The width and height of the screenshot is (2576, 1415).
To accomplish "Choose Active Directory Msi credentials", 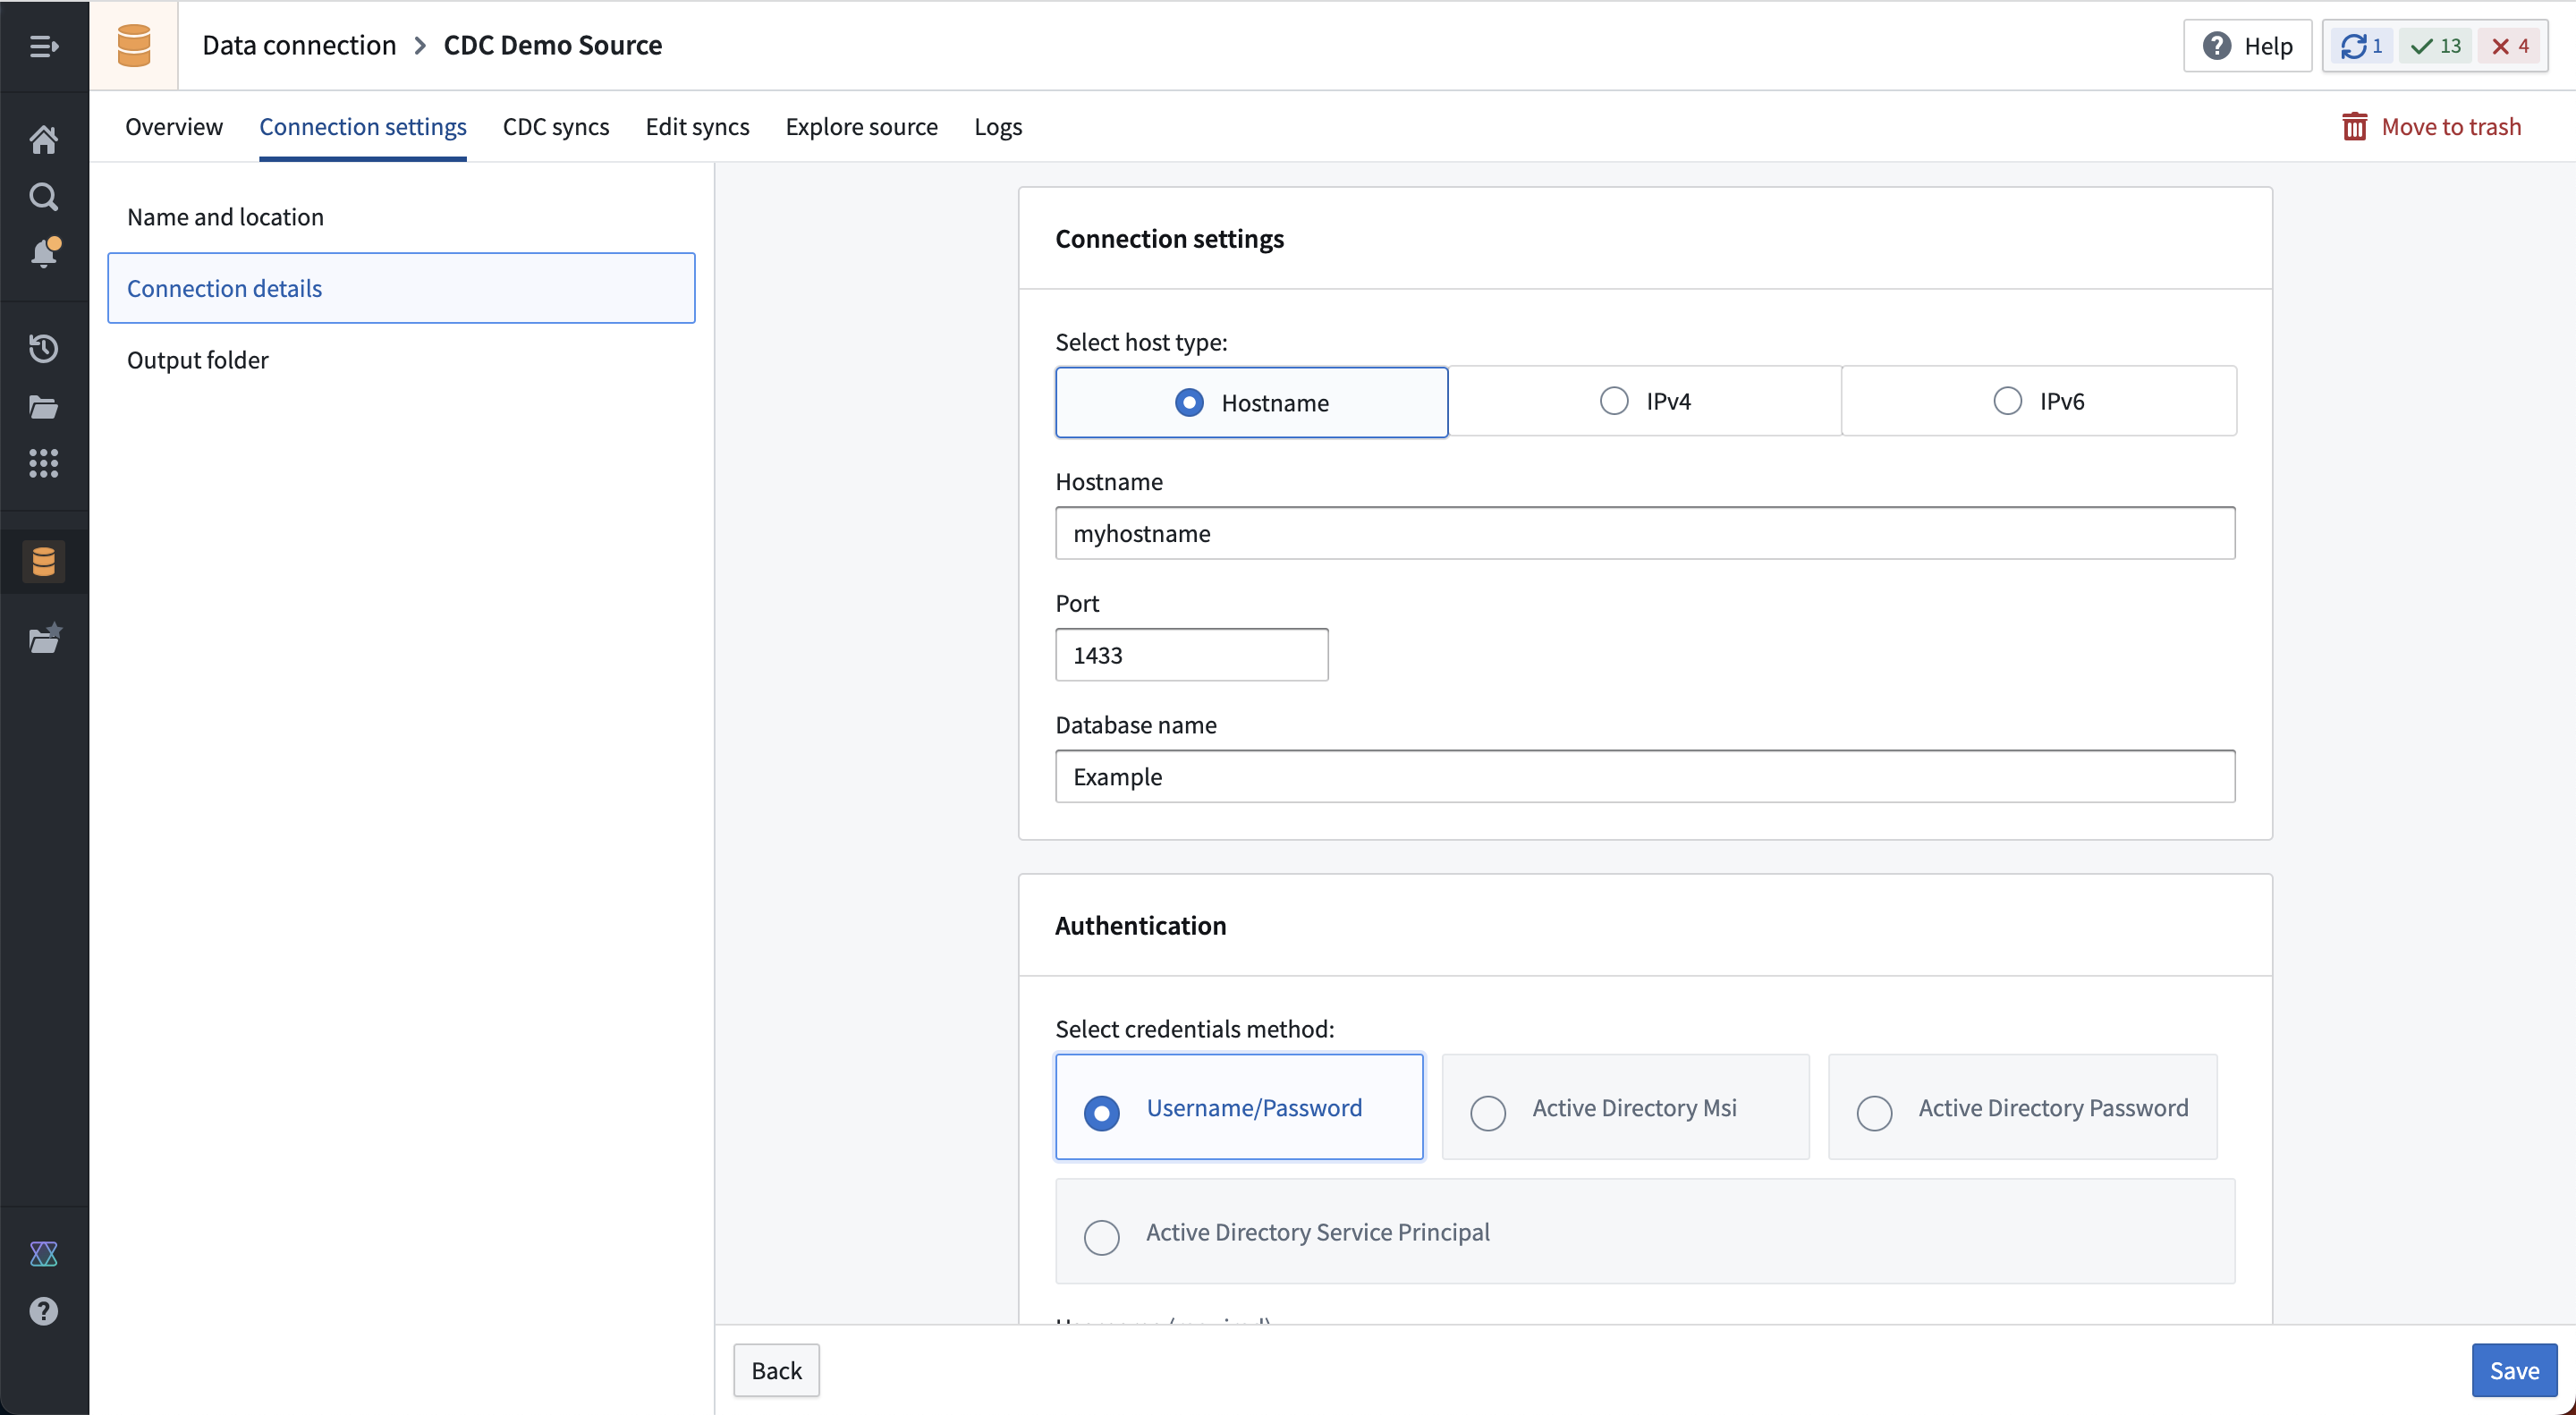I will pyautogui.click(x=1625, y=1107).
